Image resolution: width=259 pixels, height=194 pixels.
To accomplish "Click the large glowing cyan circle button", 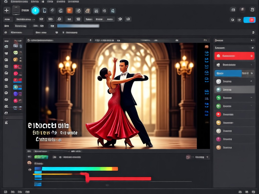I will pos(35,11).
